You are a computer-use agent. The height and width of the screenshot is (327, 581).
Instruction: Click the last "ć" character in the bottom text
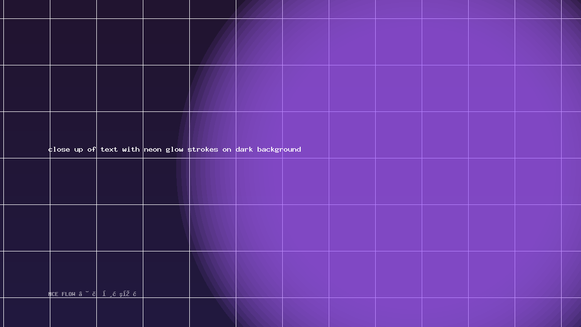(x=135, y=294)
